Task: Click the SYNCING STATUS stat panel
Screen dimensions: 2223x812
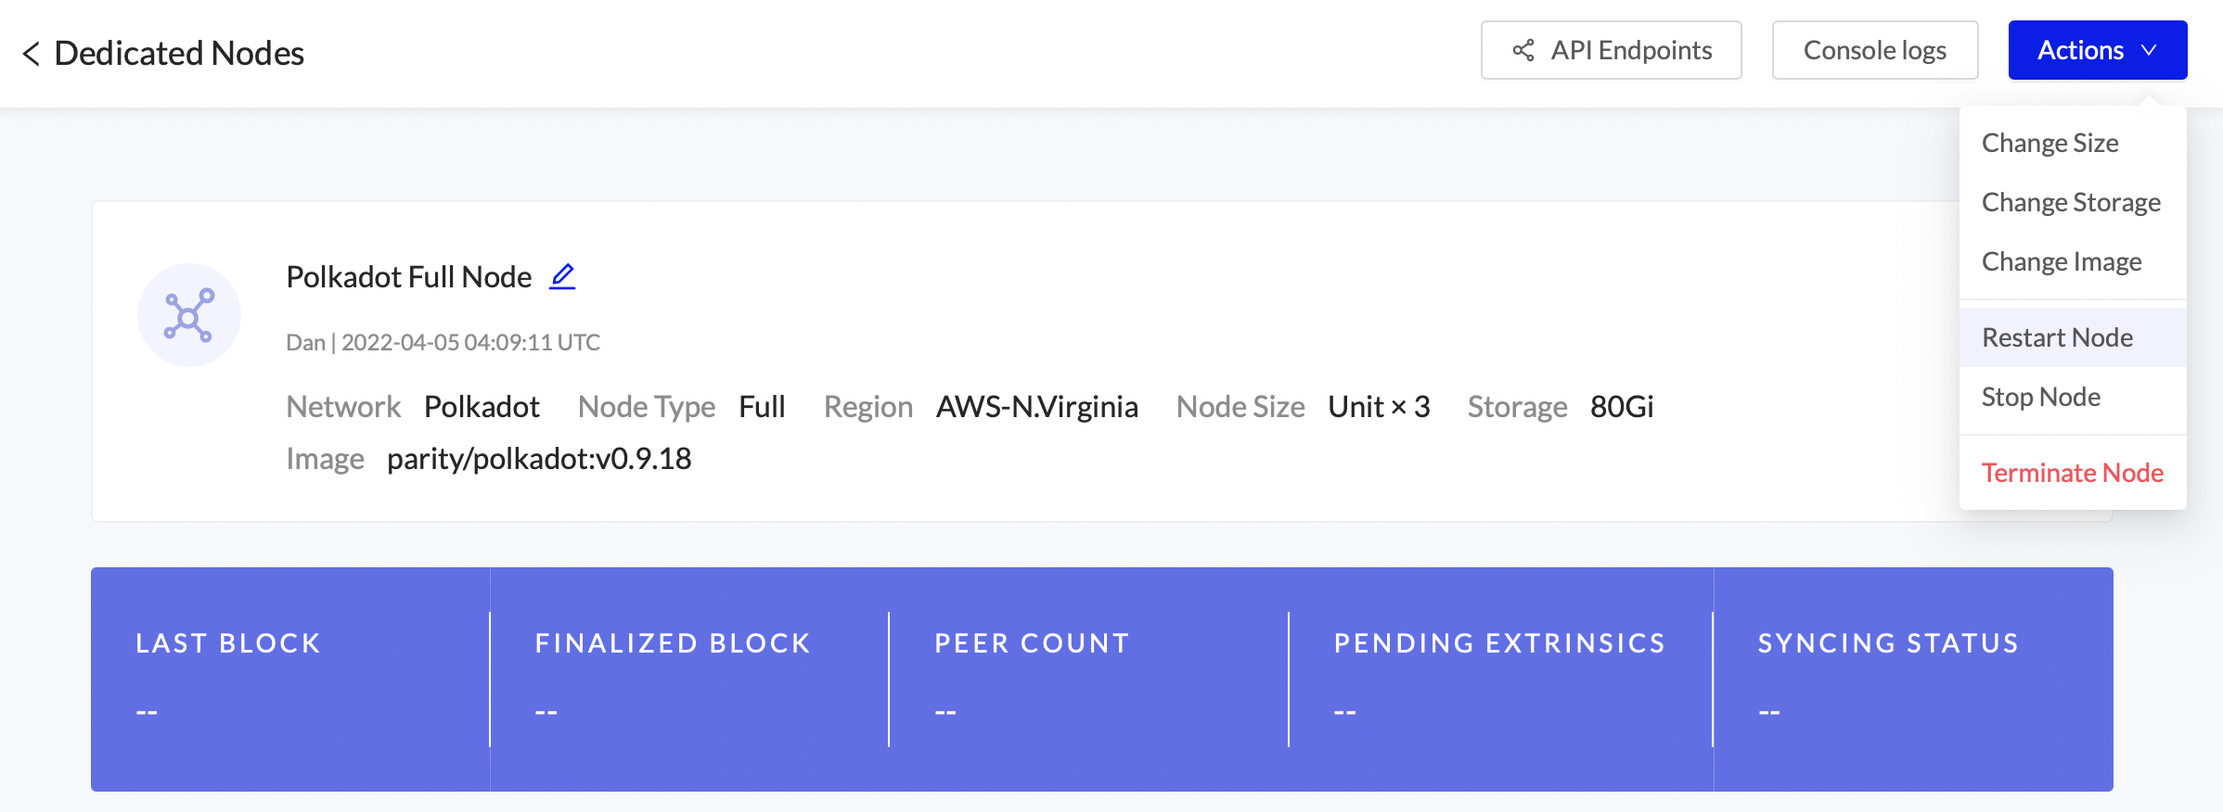Action: pos(1911,679)
